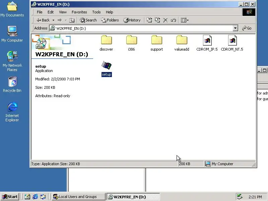Open the File menu
268x201 pixels.
pos(40,12)
